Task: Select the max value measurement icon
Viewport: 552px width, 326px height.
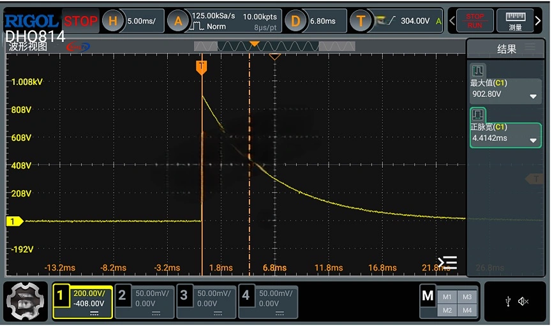Action: (478, 71)
